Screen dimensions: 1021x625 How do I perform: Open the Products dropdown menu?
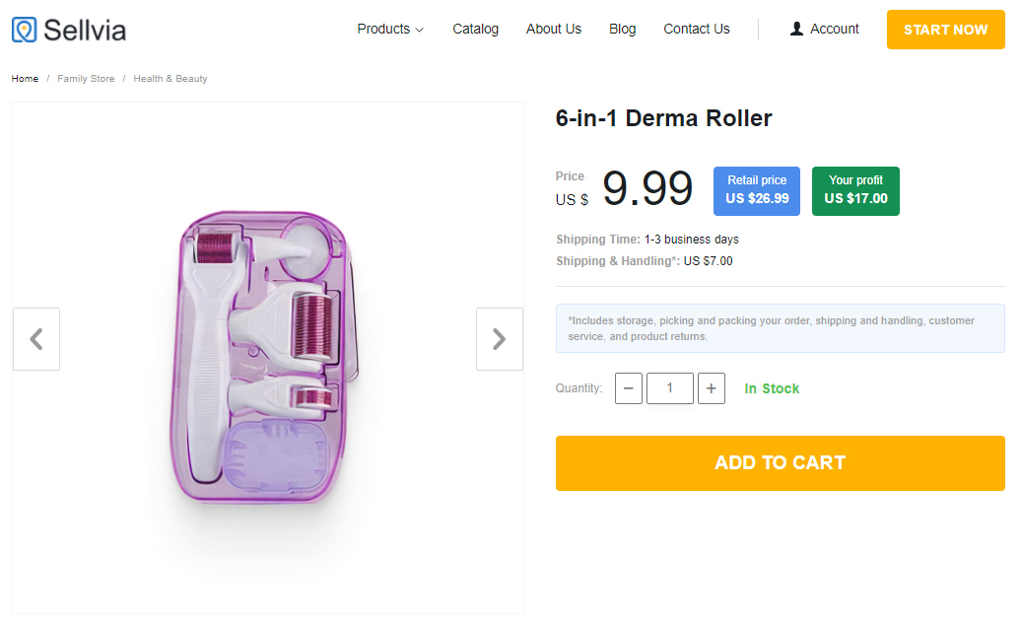point(383,29)
